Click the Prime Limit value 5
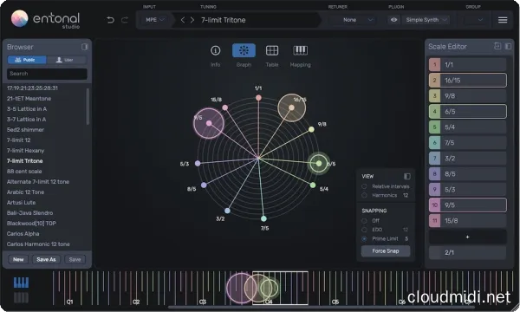The width and height of the screenshot is (520, 312). click(x=406, y=238)
